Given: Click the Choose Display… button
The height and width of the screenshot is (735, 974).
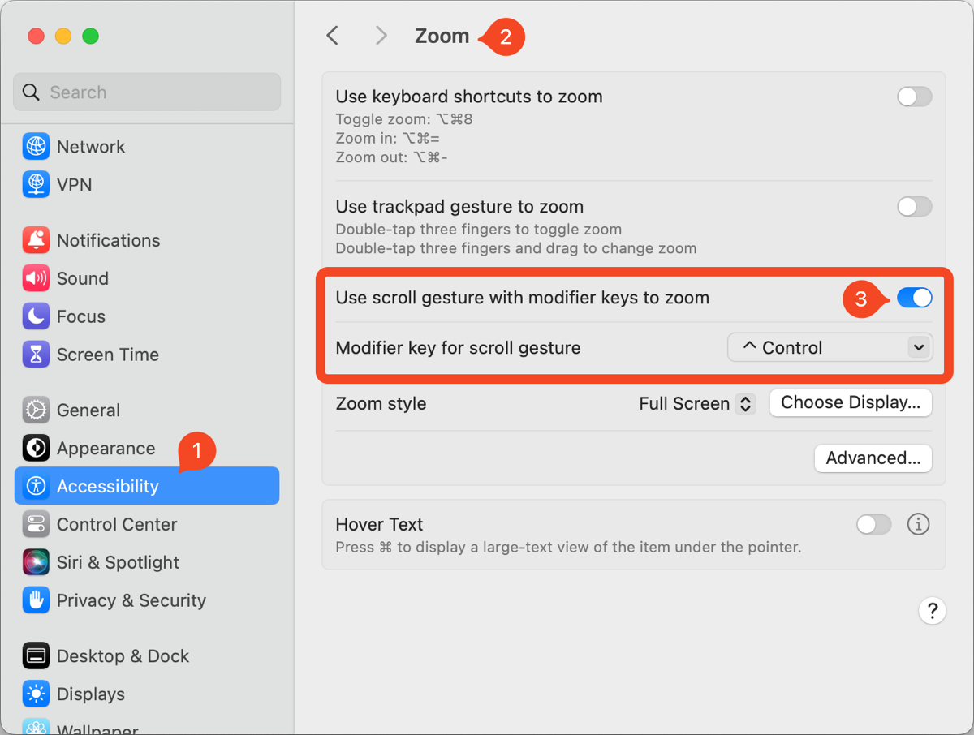Looking at the screenshot, I should [850, 403].
